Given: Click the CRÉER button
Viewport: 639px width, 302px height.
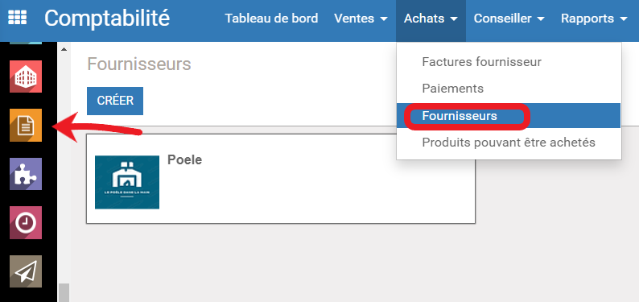Looking at the screenshot, I should pos(115,101).
